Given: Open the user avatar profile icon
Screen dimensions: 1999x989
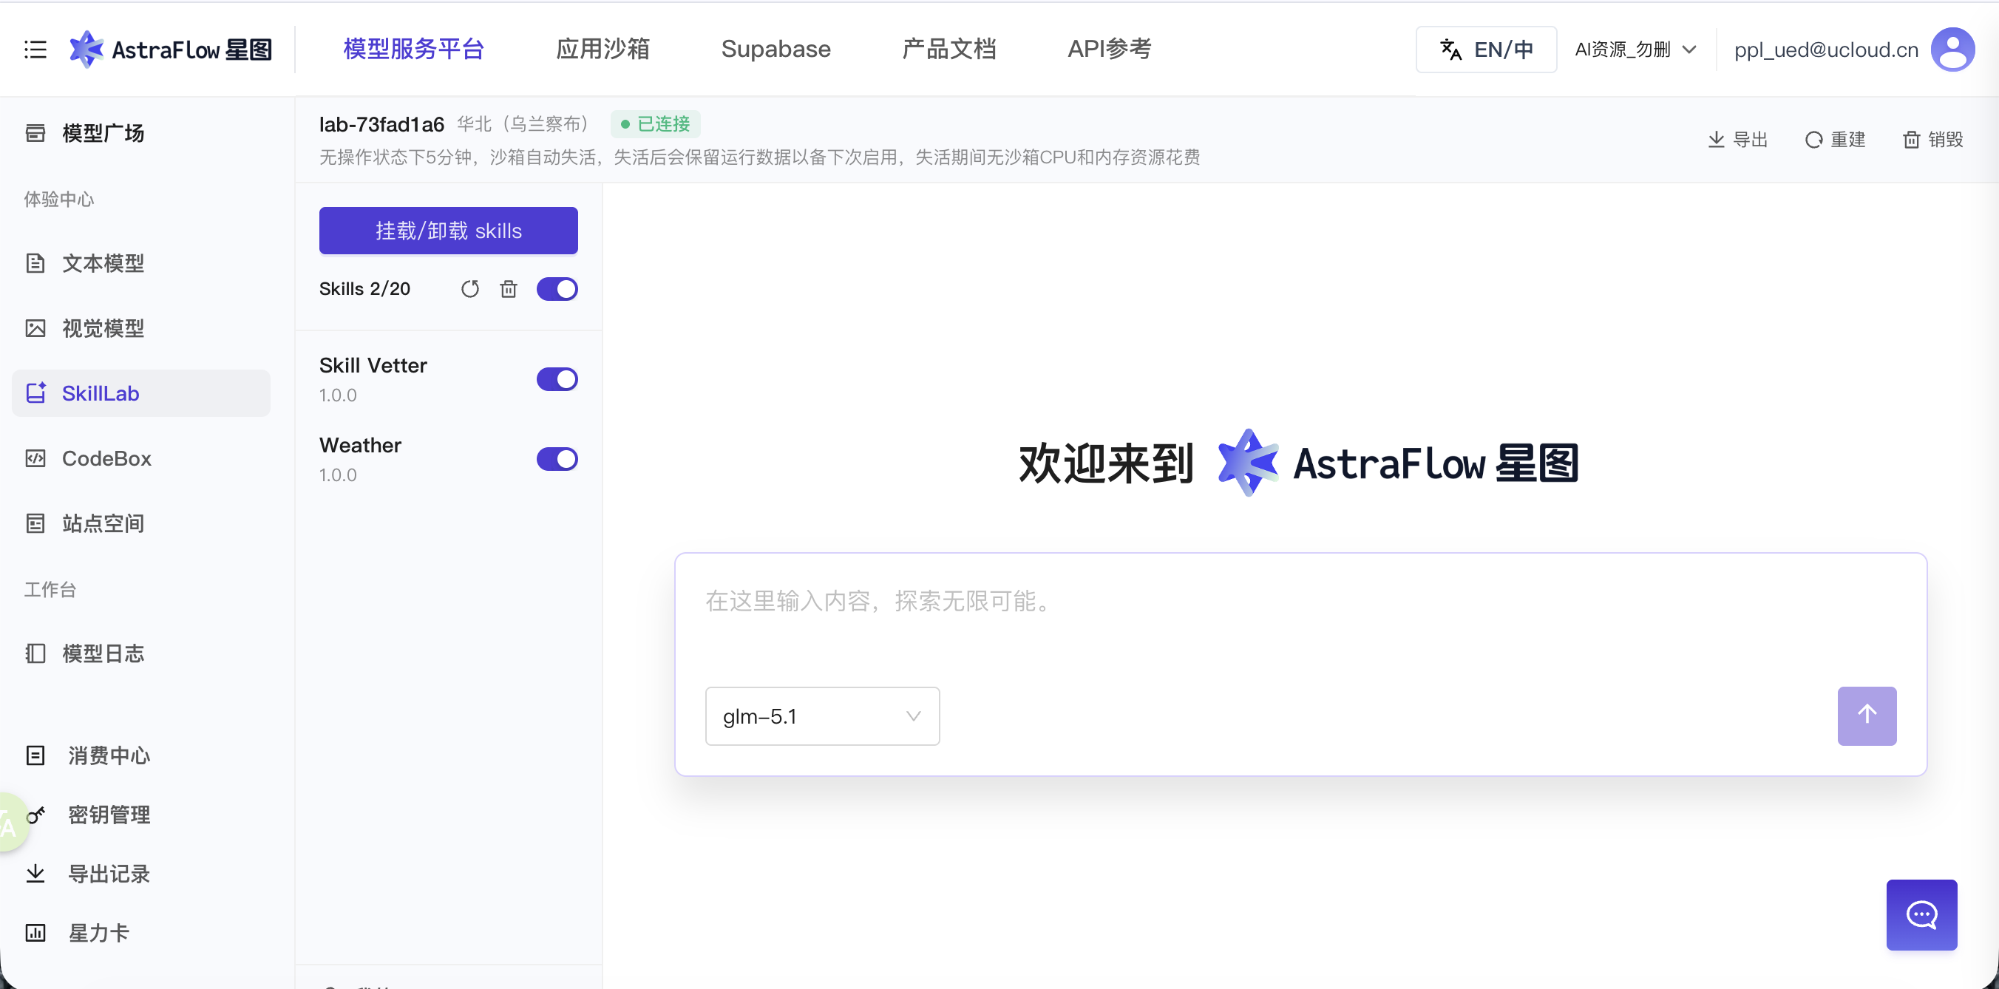Looking at the screenshot, I should 1952,50.
